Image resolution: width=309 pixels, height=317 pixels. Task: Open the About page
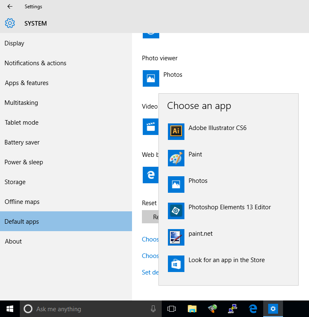66,241
